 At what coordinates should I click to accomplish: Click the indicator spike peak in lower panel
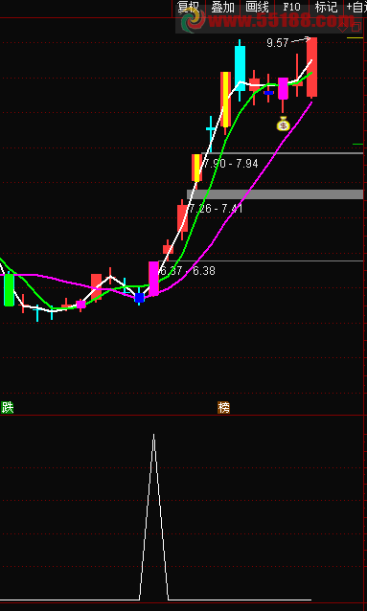coord(153,435)
